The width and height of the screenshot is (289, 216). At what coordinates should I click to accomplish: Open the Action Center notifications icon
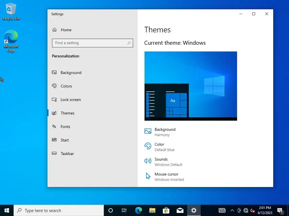click(x=280, y=210)
